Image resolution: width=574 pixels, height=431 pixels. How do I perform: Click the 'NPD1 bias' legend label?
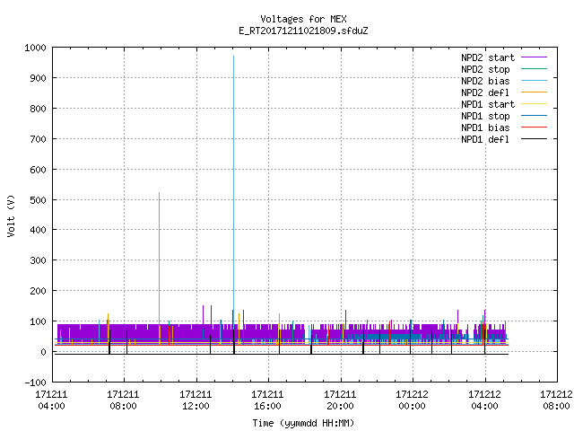click(x=485, y=128)
